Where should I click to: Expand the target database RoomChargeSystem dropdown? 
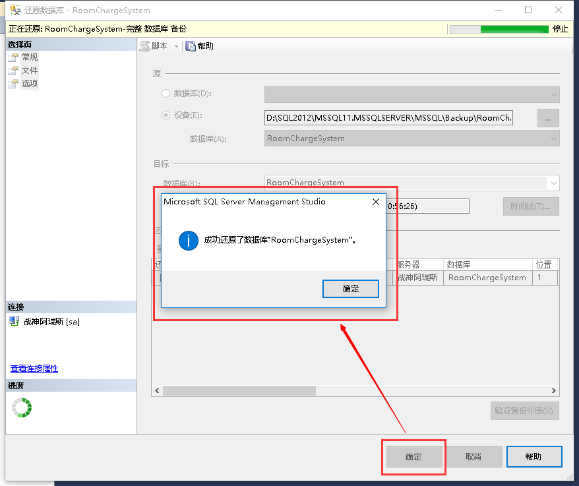(x=553, y=183)
